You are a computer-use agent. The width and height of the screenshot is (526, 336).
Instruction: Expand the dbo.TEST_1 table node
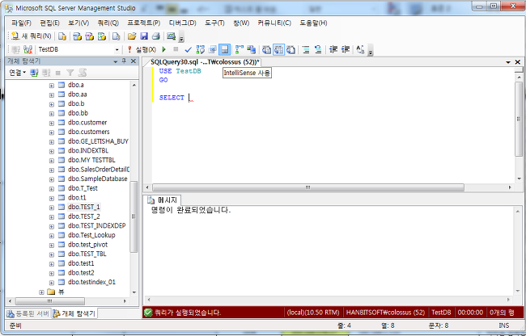tap(51, 208)
